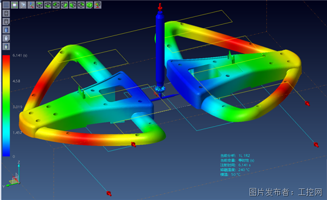Toggle blue-yellow cylinder display mode
The height and width of the screenshot is (200, 327).
(6, 47)
